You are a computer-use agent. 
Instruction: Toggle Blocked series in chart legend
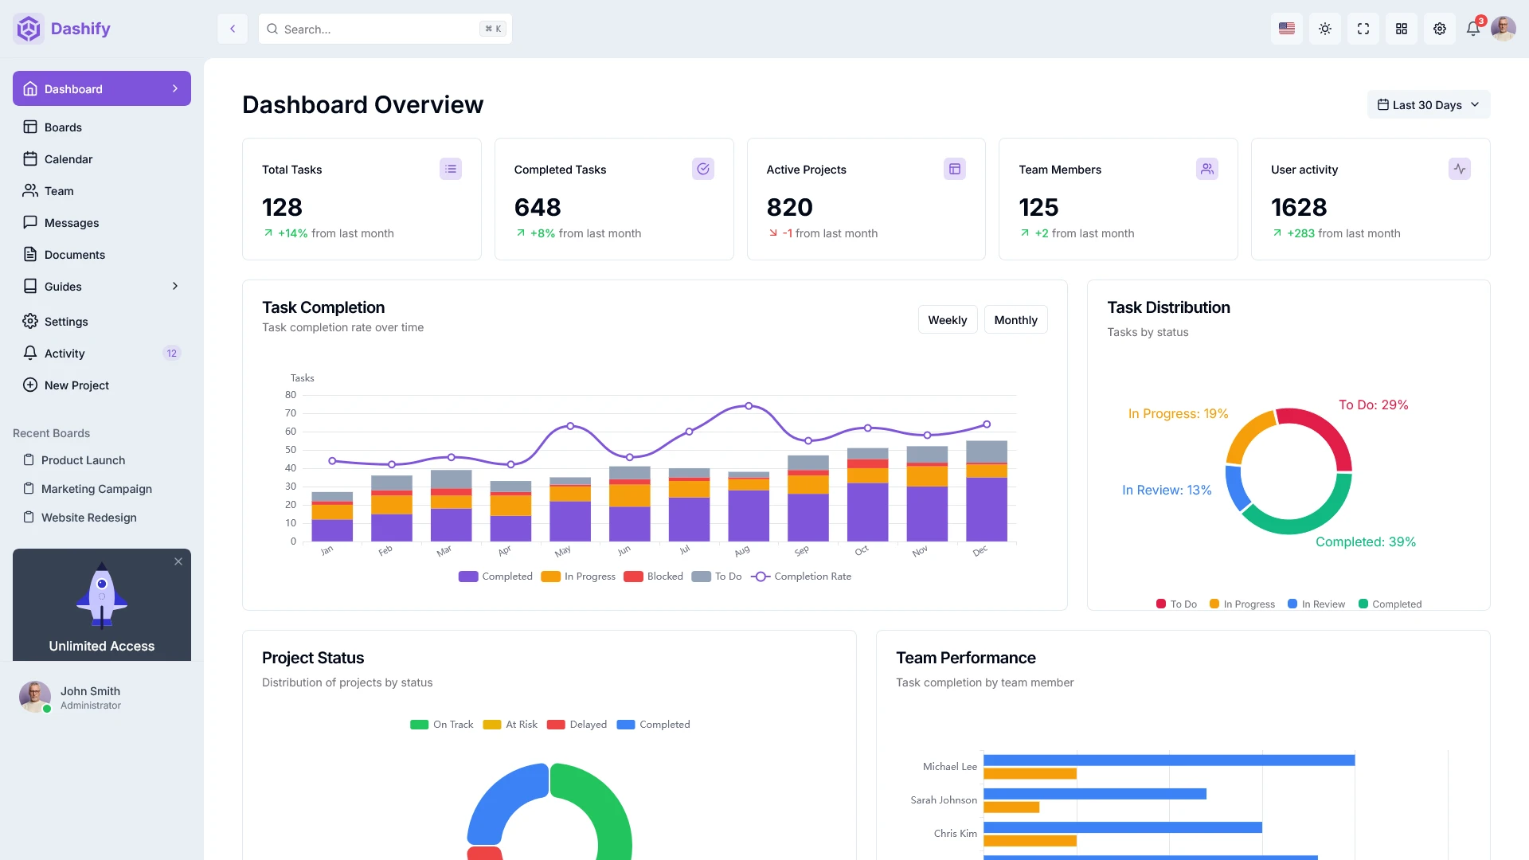(x=653, y=576)
